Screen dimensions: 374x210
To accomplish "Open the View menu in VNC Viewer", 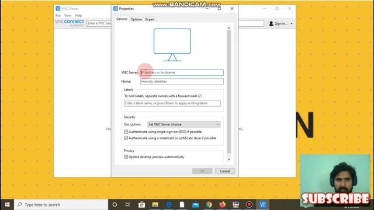I will click(68, 16).
